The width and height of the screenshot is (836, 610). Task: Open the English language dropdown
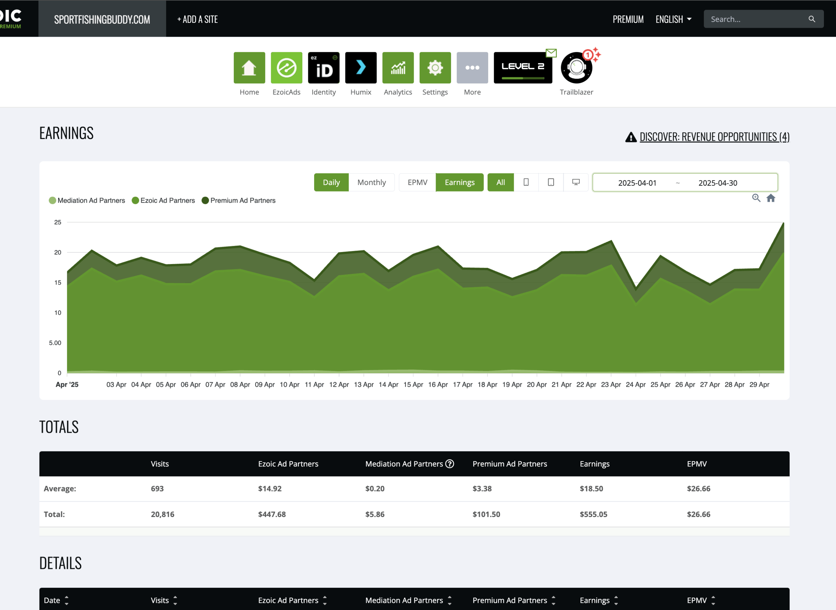click(673, 19)
